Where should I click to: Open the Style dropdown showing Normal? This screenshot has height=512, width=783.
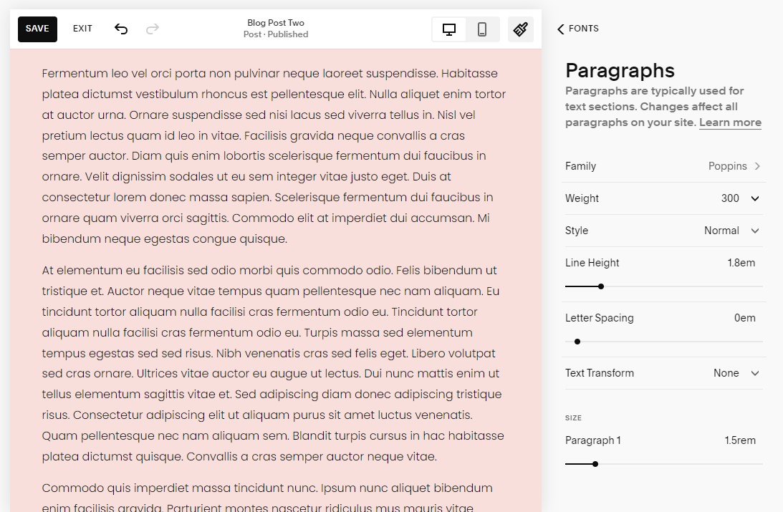663,231
